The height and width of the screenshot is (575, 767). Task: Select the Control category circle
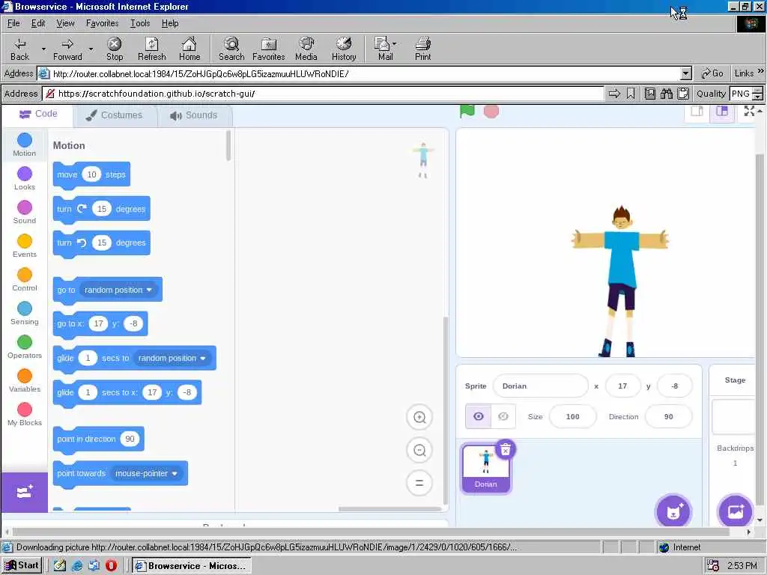[x=25, y=276]
